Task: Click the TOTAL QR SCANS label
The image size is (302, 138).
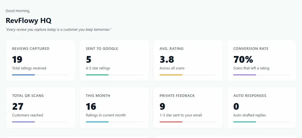Action: point(28,96)
